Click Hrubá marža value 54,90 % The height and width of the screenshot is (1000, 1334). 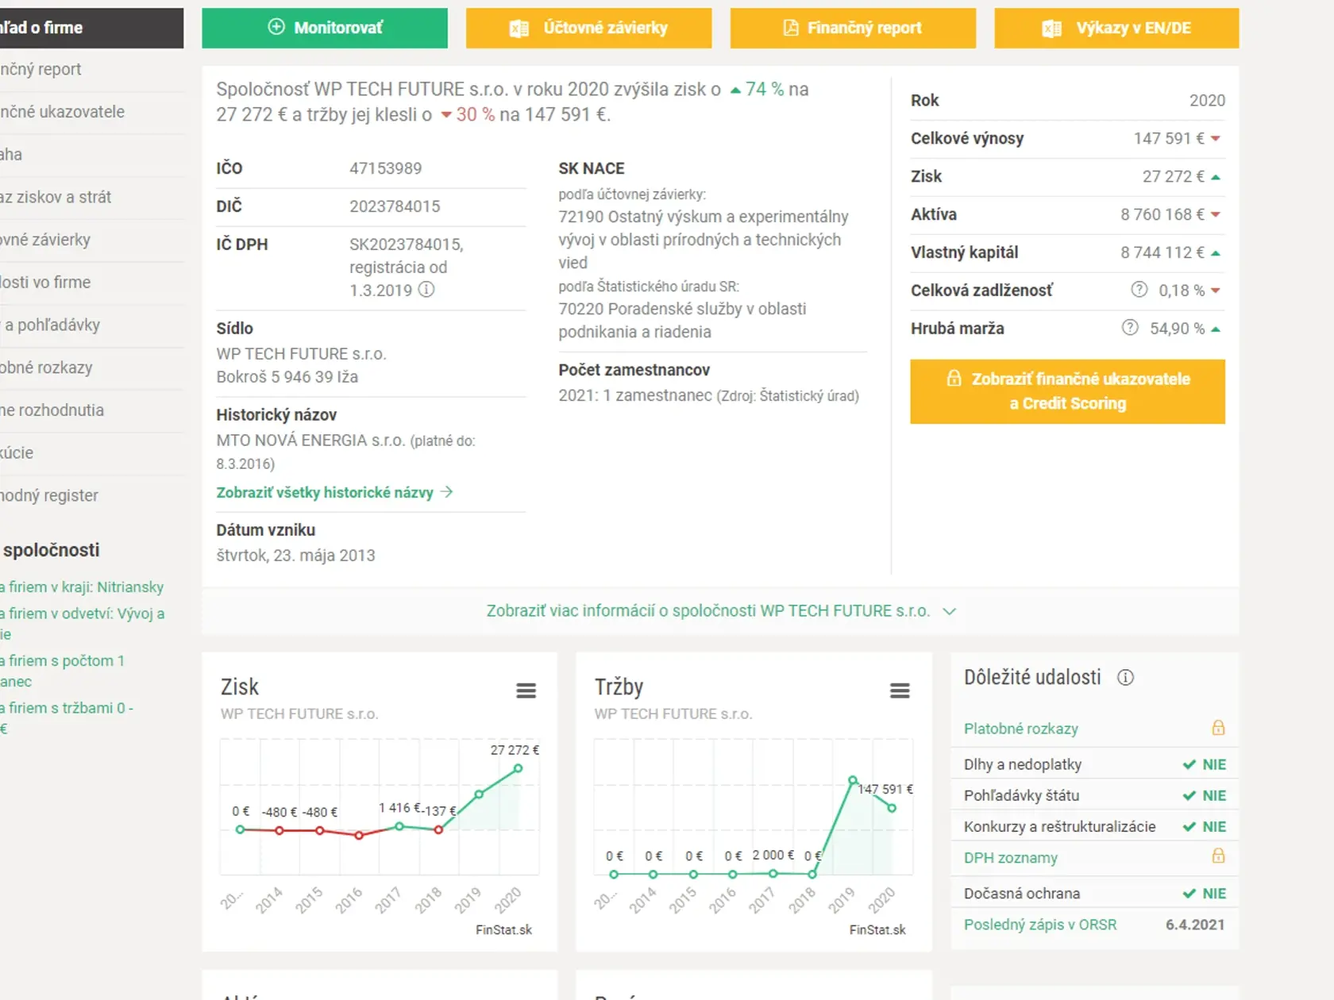pyautogui.click(x=1177, y=329)
